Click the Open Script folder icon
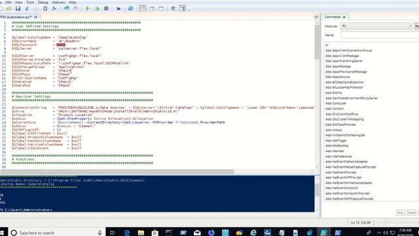Screen dimensions: 419x236 (9, 9)
